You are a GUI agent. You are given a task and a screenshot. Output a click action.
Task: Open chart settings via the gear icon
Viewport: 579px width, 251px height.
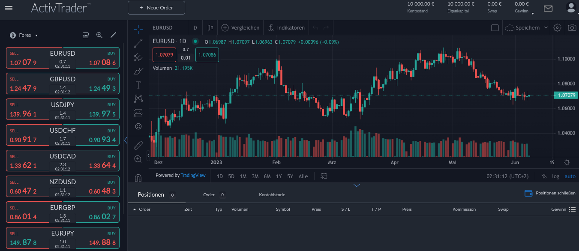(557, 27)
